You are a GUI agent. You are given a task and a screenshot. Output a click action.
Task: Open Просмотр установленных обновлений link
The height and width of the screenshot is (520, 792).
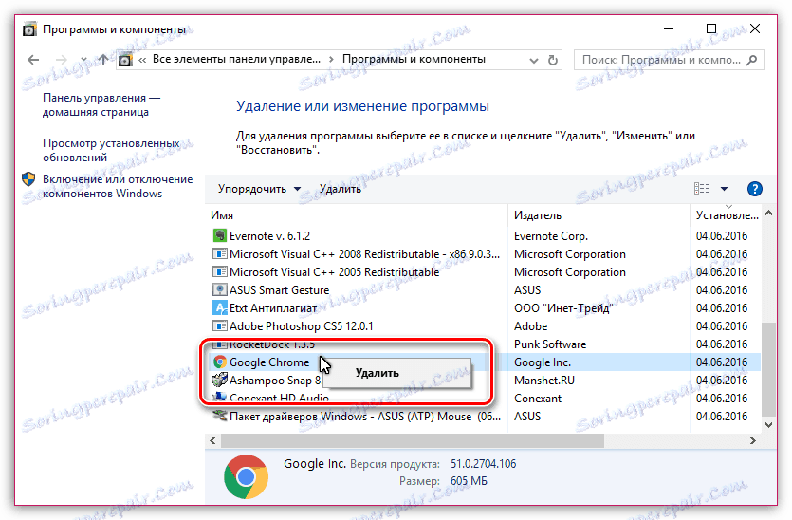(x=111, y=151)
